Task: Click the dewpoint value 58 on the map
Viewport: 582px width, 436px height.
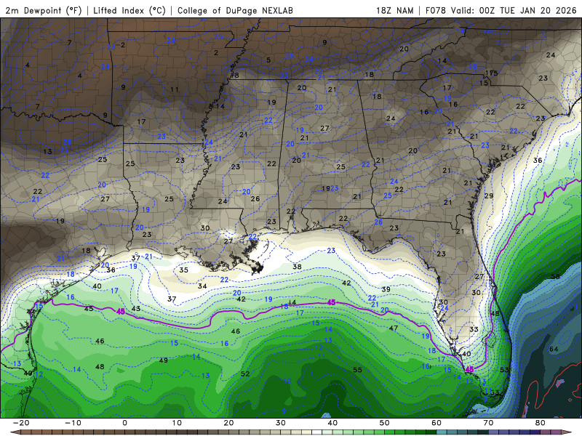Action: (x=555, y=277)
